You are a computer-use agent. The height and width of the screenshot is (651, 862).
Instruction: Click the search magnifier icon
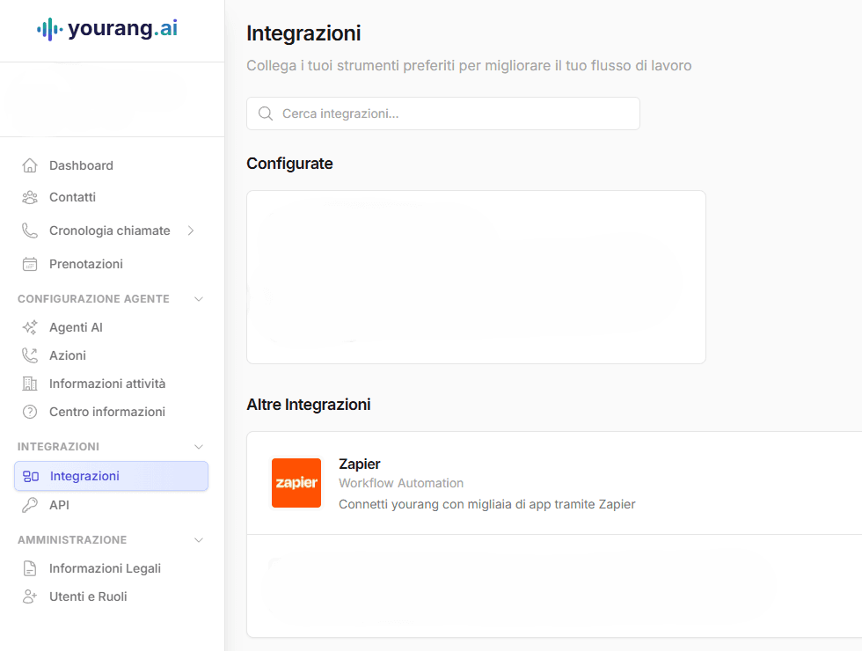pos(266,113)
